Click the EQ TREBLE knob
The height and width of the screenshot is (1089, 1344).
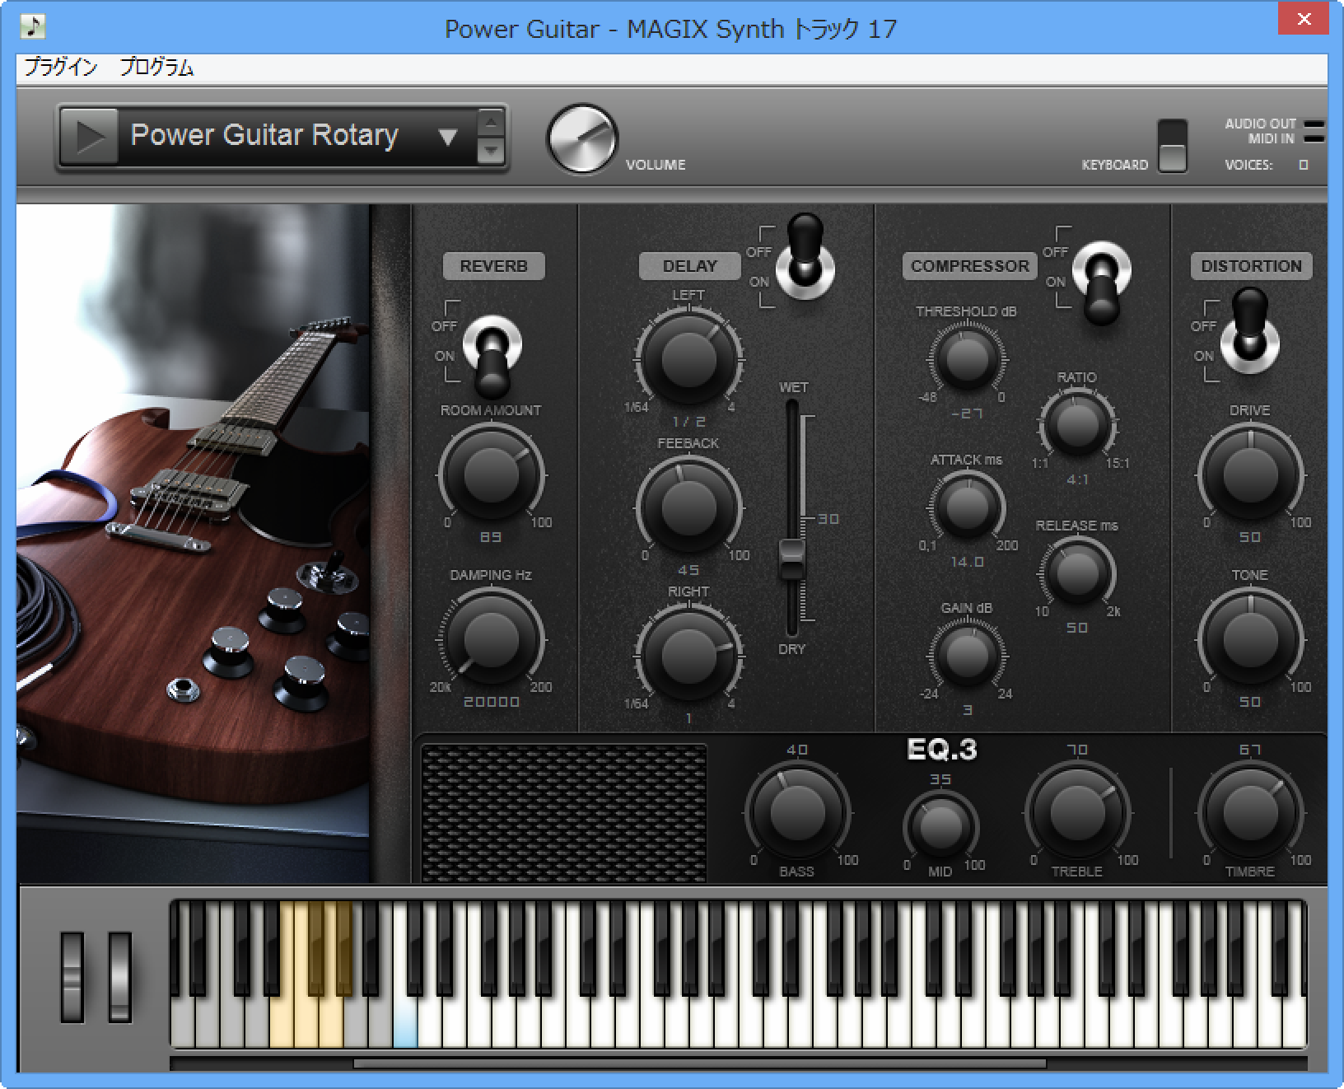[1077, 811]
